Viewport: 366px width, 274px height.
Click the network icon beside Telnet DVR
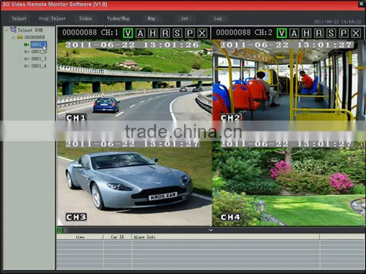pyautogui.click(x=13, y=30)
